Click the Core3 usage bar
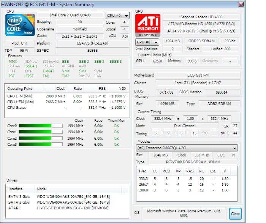 [x=41, y=144]
